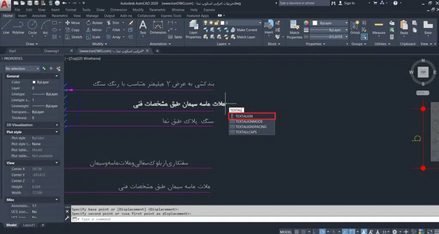Click the Erase pencil icon in Modify
The height and width of the screenshot is (234, 439).
(x=130, y=23)
